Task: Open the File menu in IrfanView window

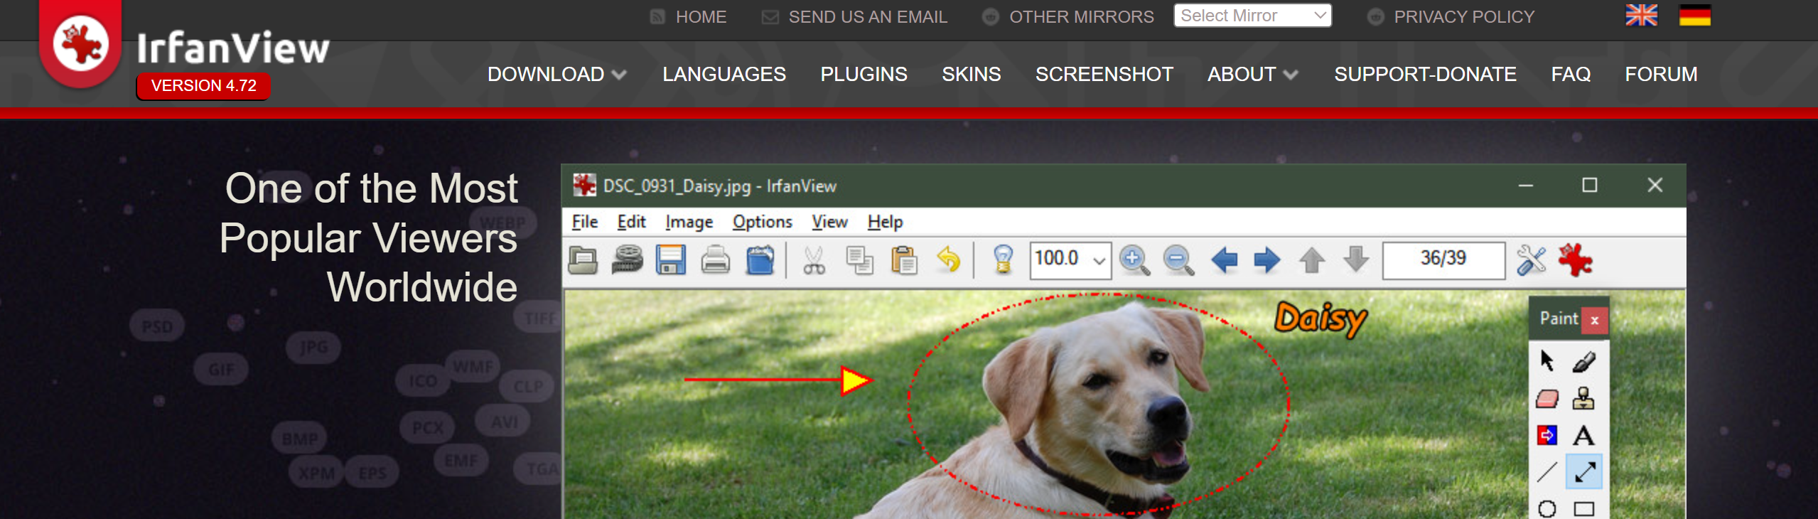Action: point(584,223)
